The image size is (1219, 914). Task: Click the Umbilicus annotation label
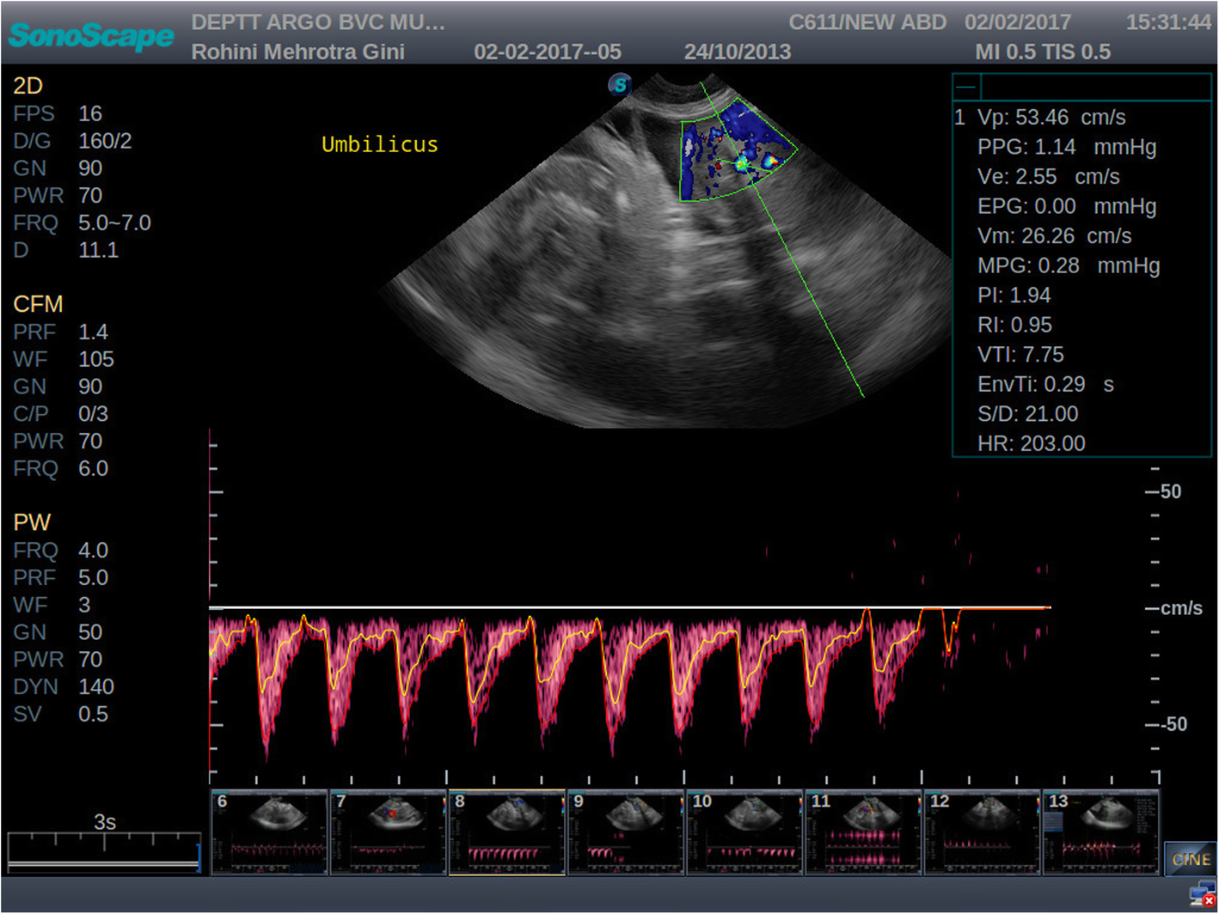[380, 144]
